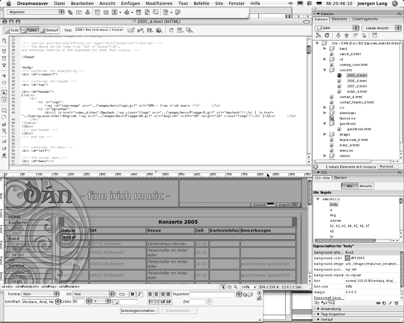Image resolution: width=404 pixels, height=323 pixels.
Task: Click the Get files down arrow
Action: click(x=338, y=35)
